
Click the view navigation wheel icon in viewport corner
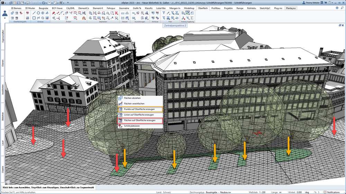tap(8, 182)
